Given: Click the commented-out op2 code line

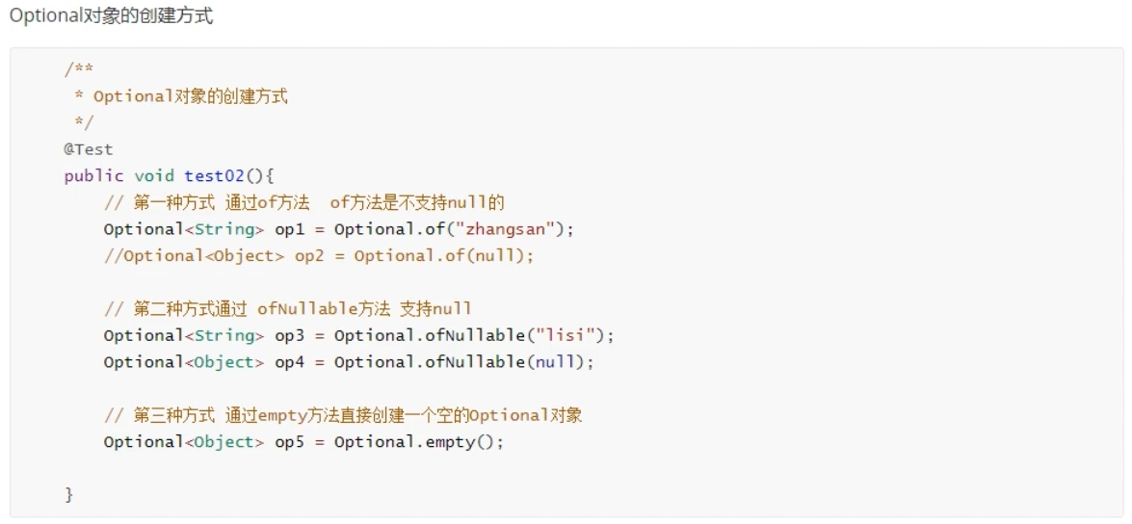Looking at the screenshot, I should [x=318, y=255].
